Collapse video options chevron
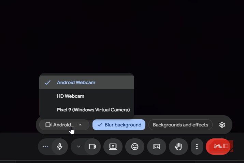 click(x=78, y=147)
